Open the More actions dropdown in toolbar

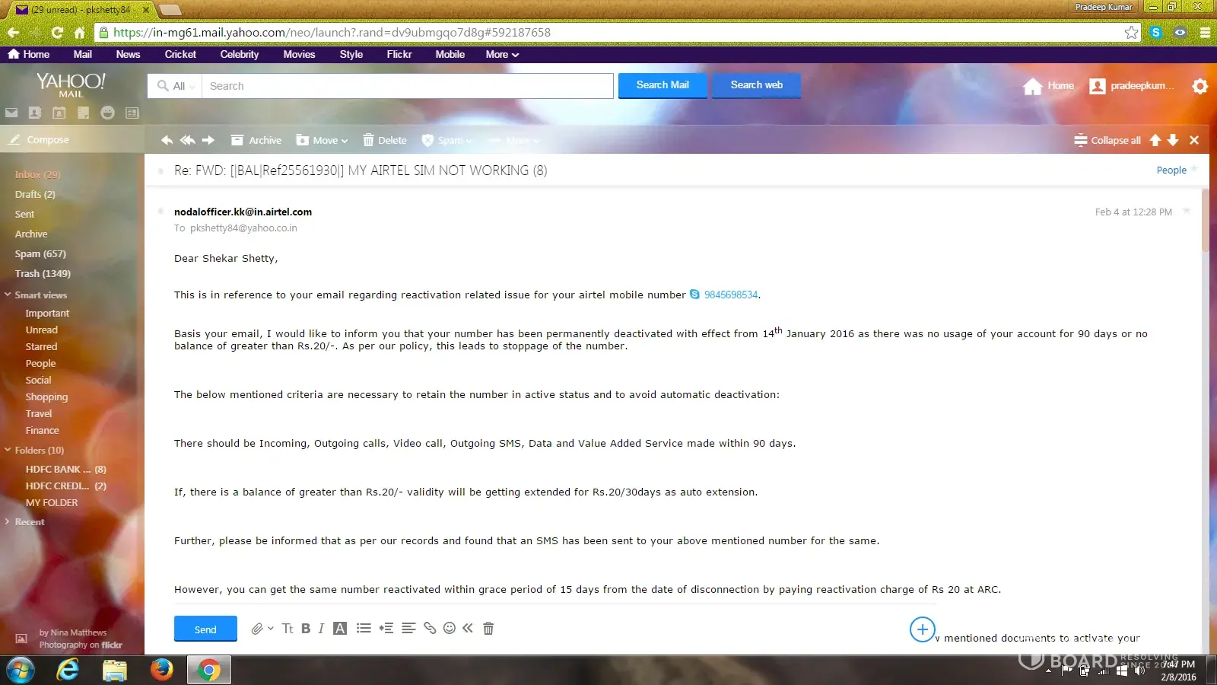coord(515,140)
